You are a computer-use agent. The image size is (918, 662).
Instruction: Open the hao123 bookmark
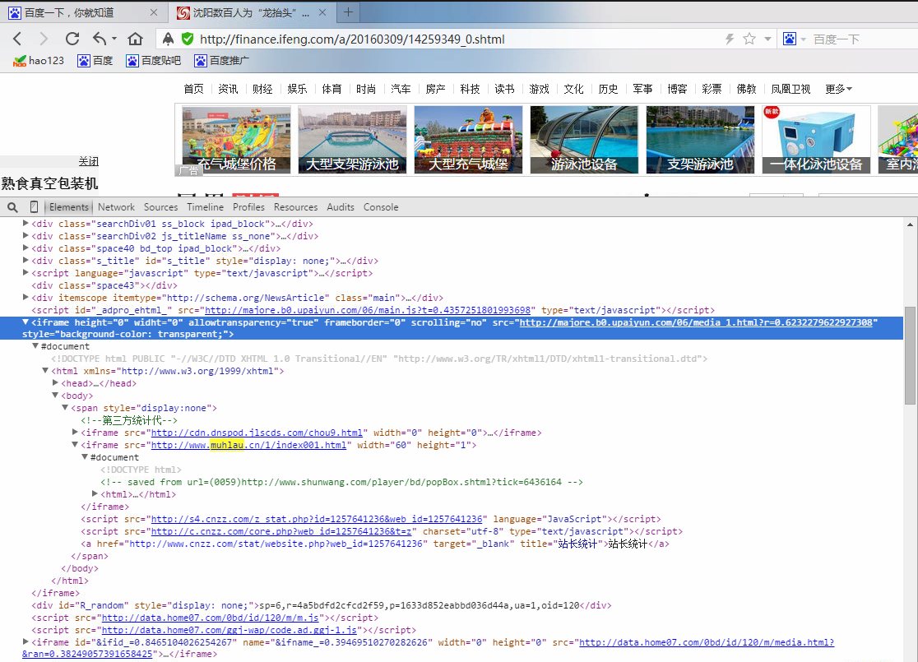tap(39, 60)
